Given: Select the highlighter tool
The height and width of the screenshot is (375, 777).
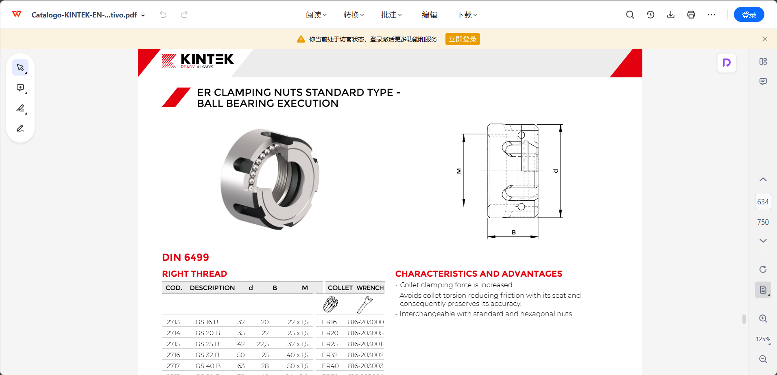Looking at the screenshot, I should click(20, 108).
